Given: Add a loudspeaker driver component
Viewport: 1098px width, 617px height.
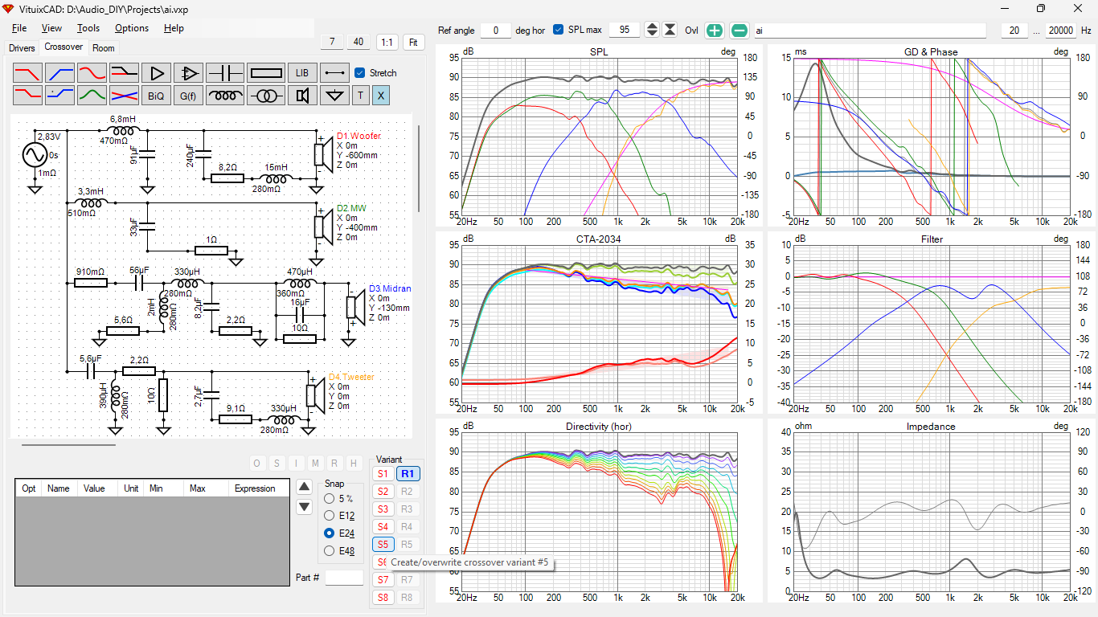Looking at the screenshot, I should click(302, 96).
